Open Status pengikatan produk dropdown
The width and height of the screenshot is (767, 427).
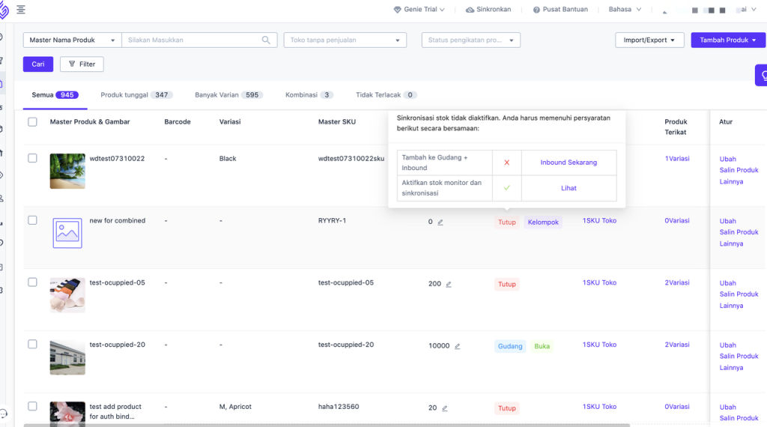point(470,40)
